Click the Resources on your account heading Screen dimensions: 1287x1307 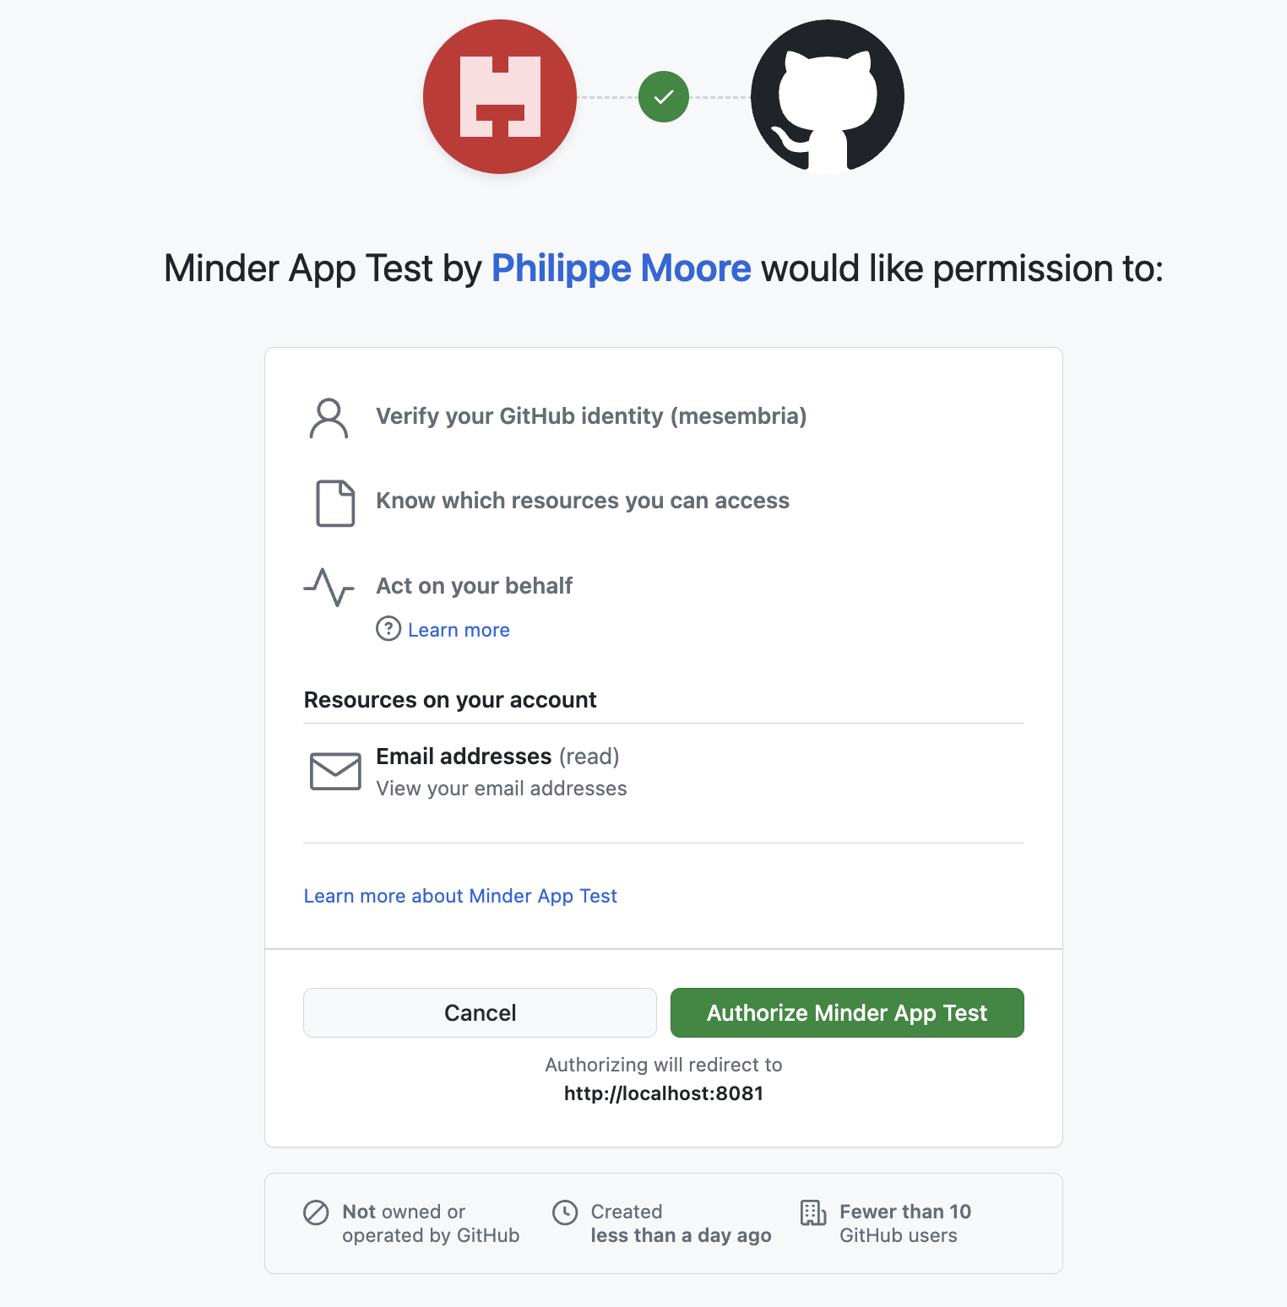pos(450,699)
